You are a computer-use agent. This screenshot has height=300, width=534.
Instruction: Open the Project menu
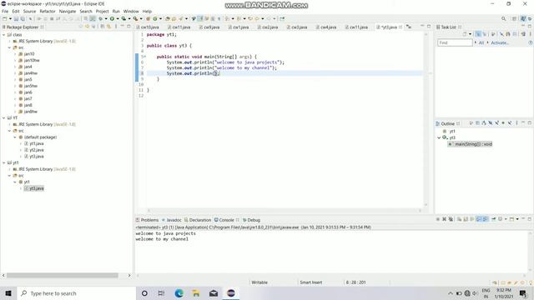[x=102, y=11]
